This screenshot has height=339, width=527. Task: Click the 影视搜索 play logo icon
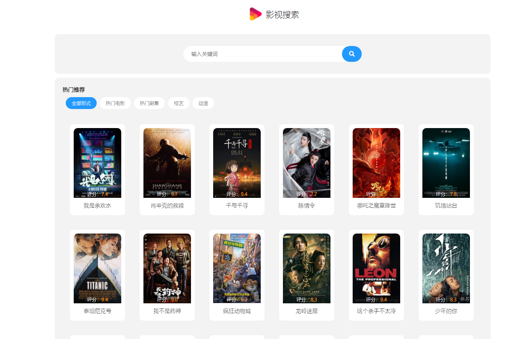256,14
